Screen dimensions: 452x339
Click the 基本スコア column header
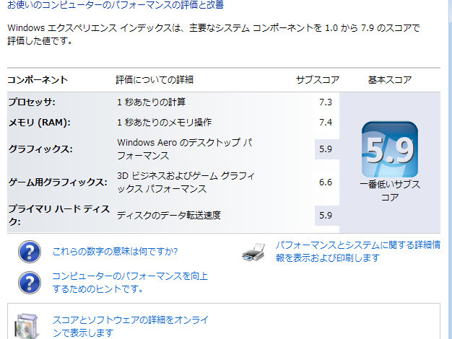point(390,80)
